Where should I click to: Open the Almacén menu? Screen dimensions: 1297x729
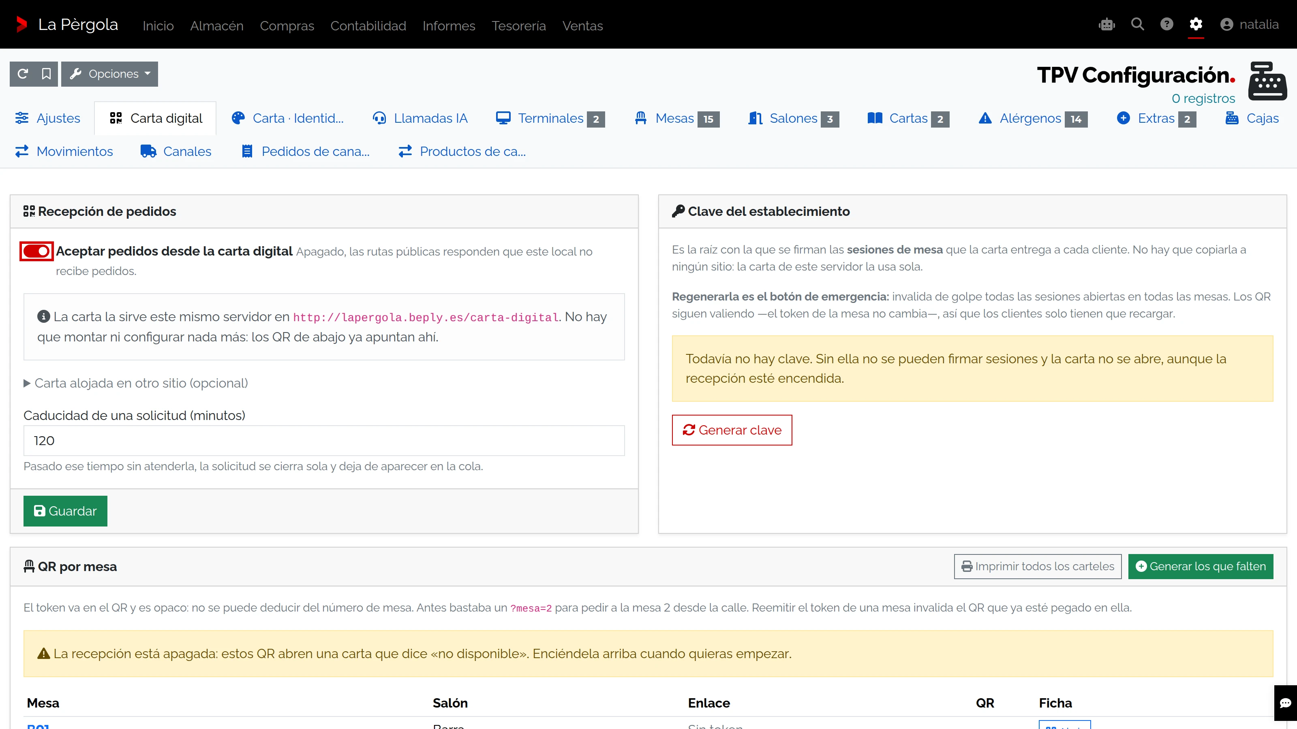(x=216, y=26)
